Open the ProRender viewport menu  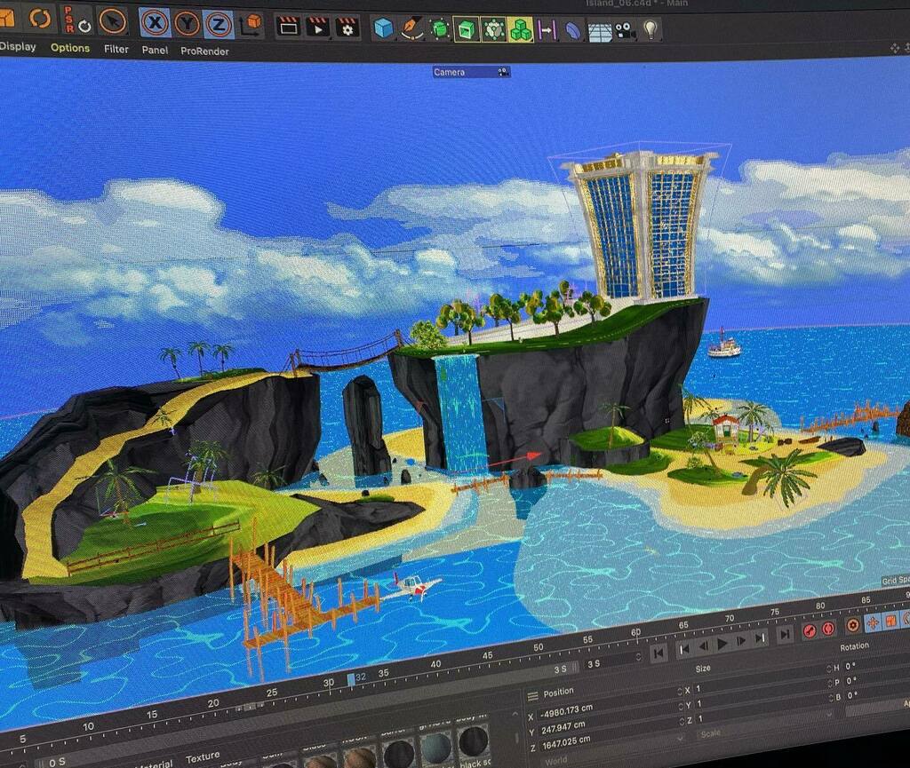pyautogui.click(x=205, y=51)
